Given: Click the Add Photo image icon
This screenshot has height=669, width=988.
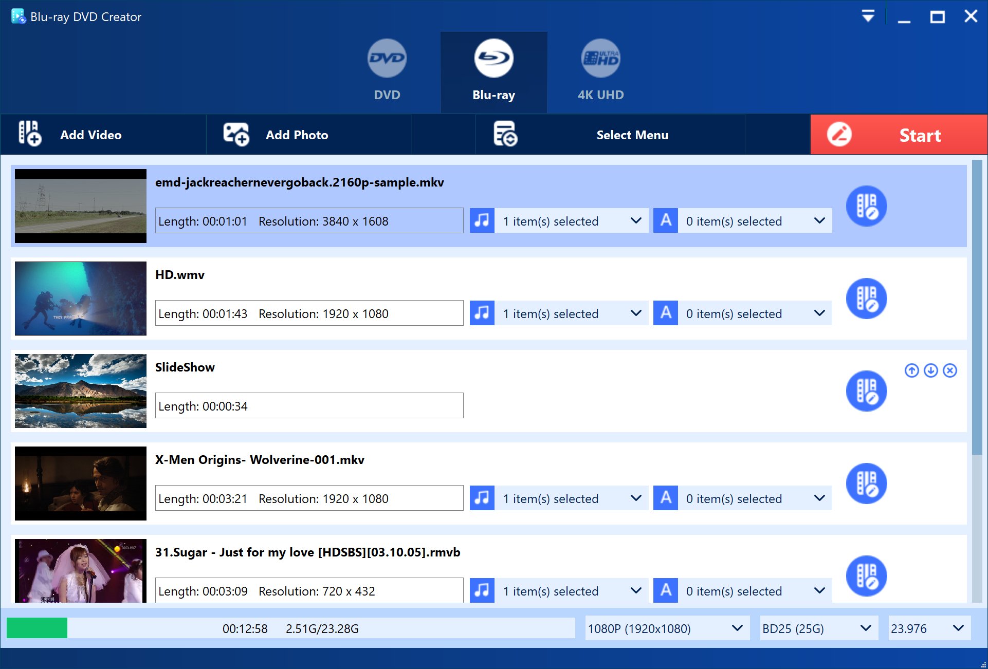Looking at the screenshot, I should coord(236,134).
